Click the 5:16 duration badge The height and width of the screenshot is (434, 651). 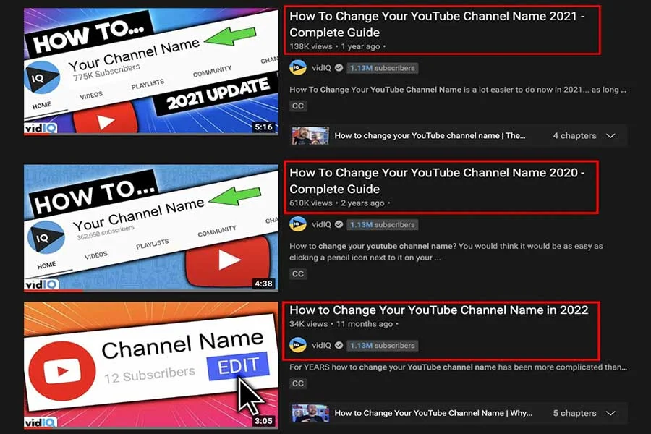263,127
